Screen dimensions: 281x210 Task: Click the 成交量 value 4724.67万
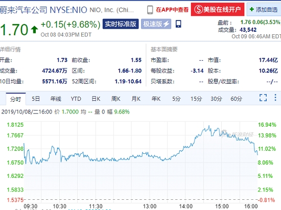point(55,71)
